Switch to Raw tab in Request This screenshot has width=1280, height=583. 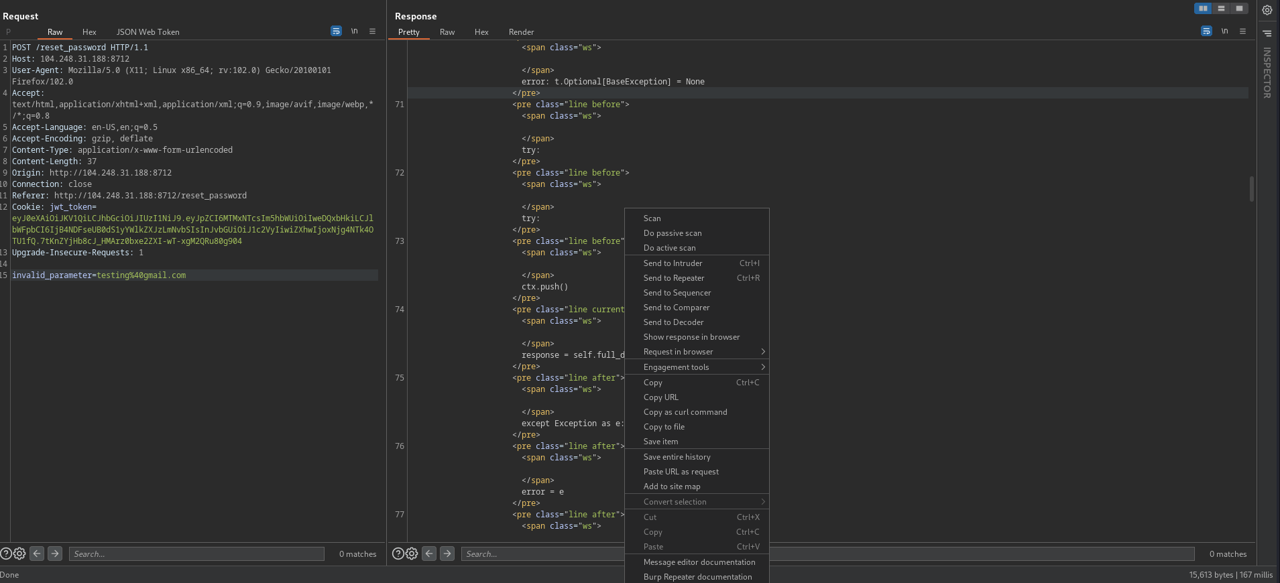click(55, 32)
